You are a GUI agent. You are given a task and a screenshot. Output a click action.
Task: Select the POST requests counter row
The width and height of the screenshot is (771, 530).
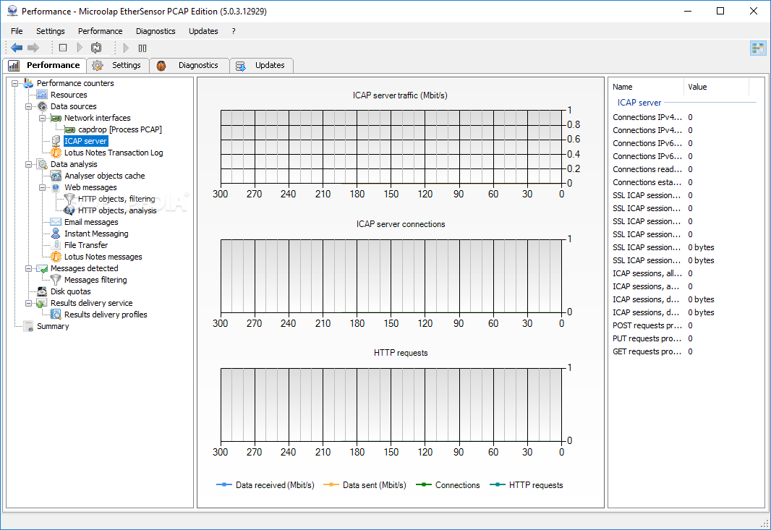click(686, 325)
